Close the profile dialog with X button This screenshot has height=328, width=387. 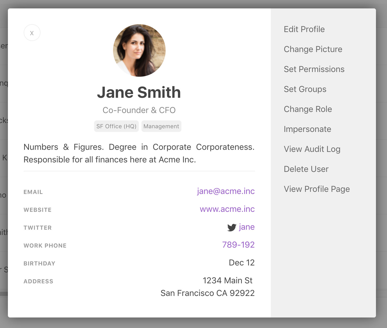pos(32,33)
